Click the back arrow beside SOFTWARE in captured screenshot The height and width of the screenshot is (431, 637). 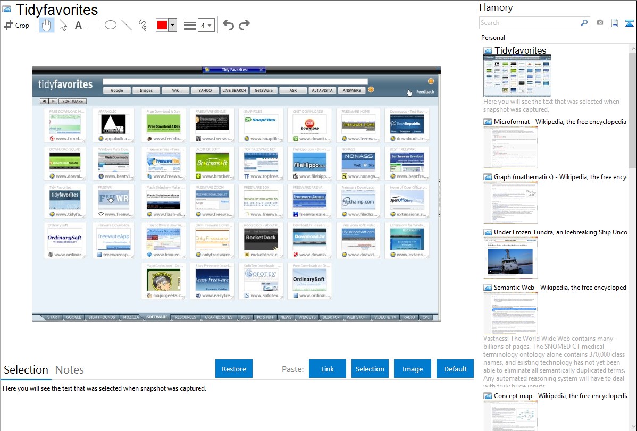coord(44,101)
